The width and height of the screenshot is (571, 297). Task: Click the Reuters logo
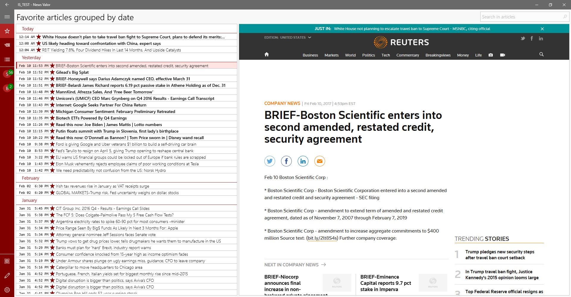click(x=401, y=42)
